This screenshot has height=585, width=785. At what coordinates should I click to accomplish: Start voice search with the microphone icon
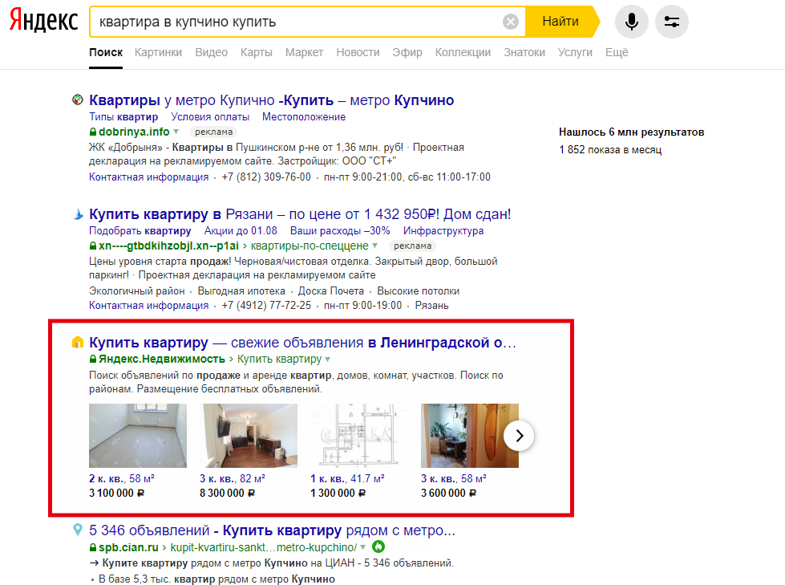[631, 22]
